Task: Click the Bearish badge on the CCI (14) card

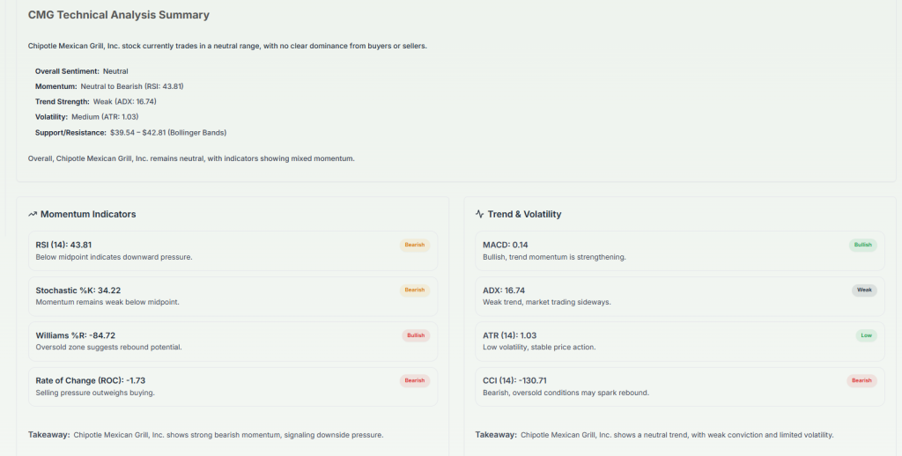Action: pos(861,380)
